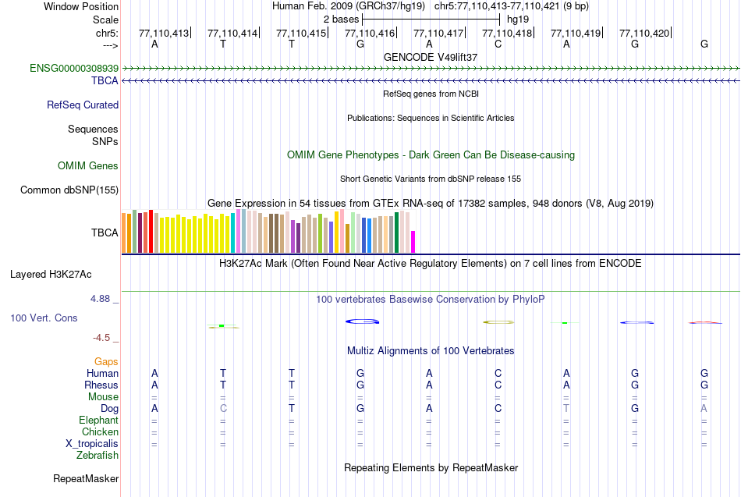The width and height of the screenshot is (741, 497).
Task: Open the Repeating Elements by RepeatMasker title
Action: pyautogui.click(x=431, y=468)
